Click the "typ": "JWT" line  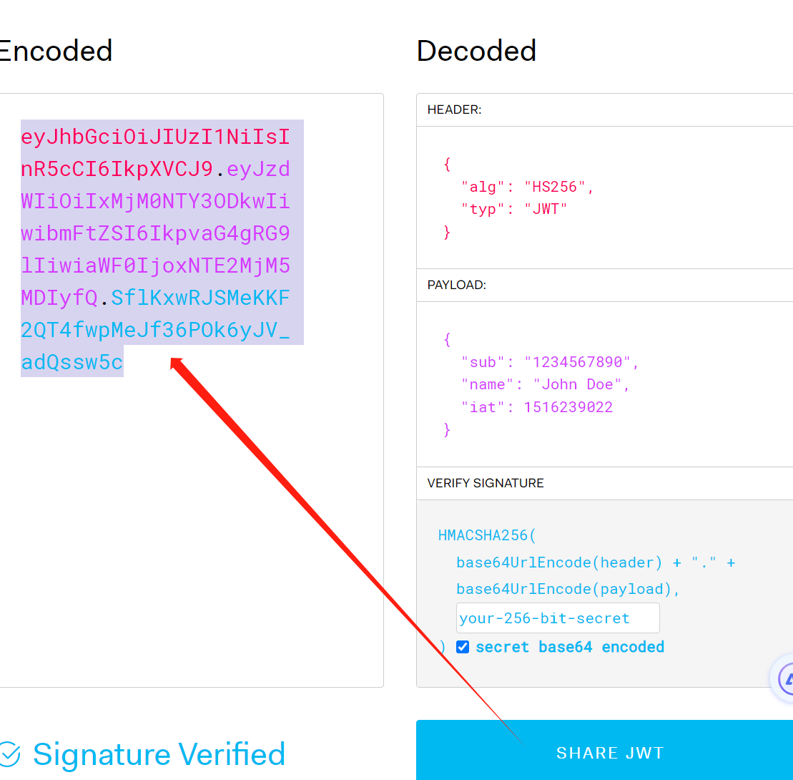514,209
